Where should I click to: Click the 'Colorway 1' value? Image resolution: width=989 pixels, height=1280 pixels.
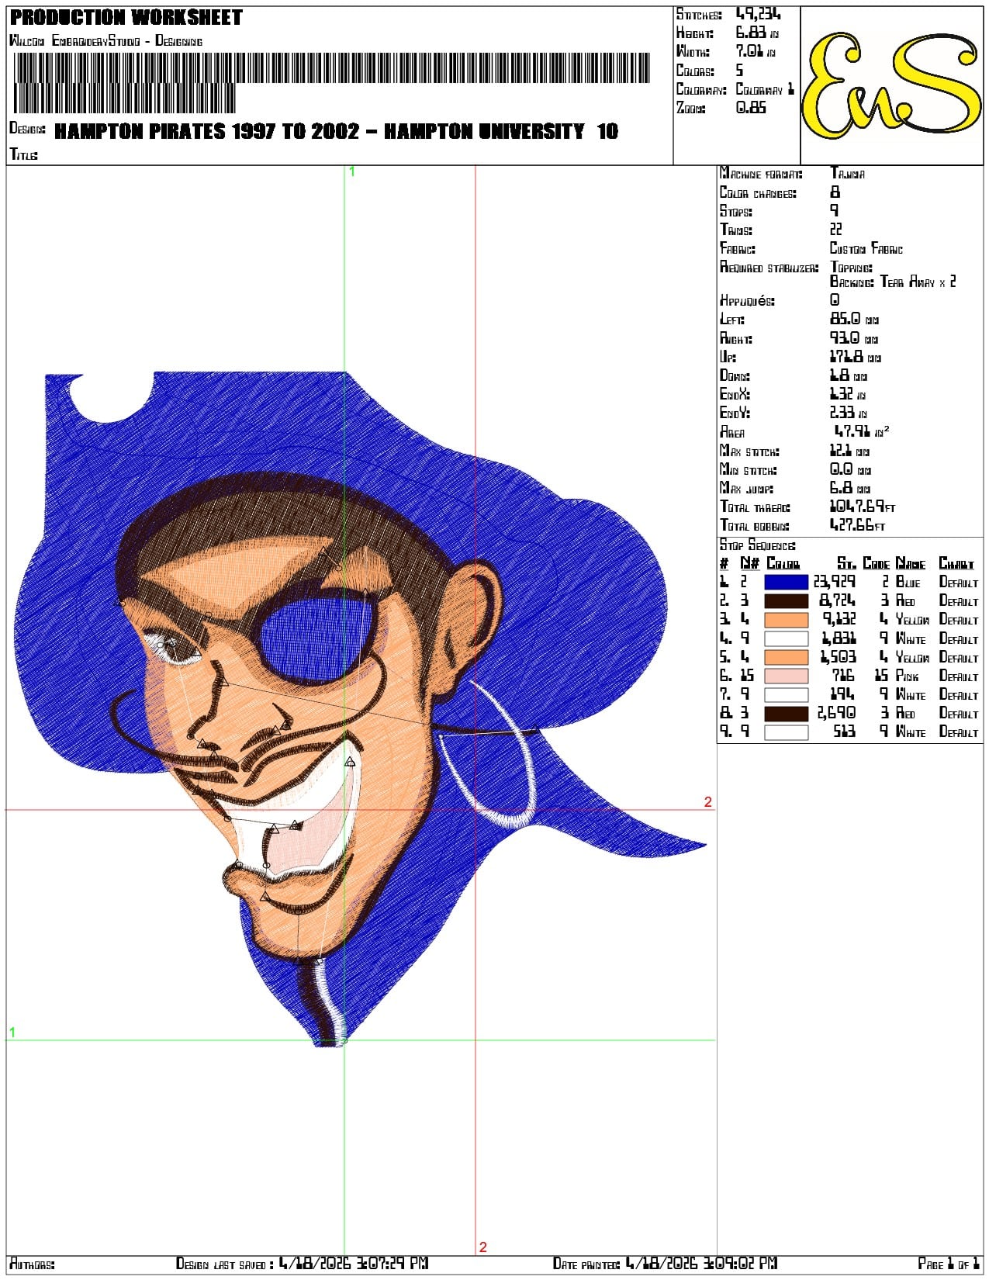coord(765,89)
